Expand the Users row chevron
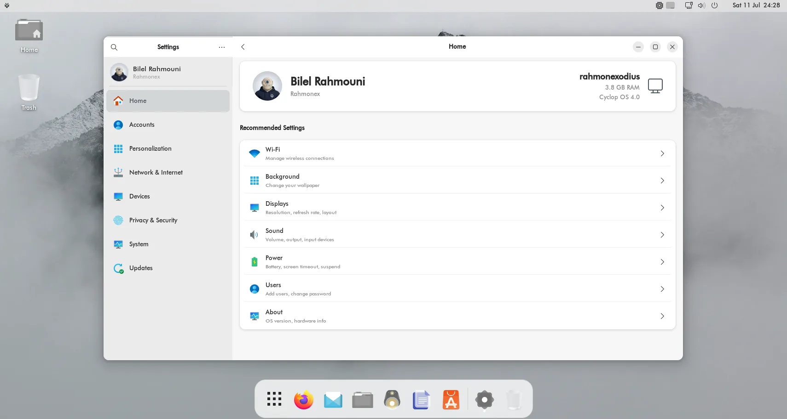Image resolution: width=787 pixels, height=419 pixels. [x=662, y=289]
